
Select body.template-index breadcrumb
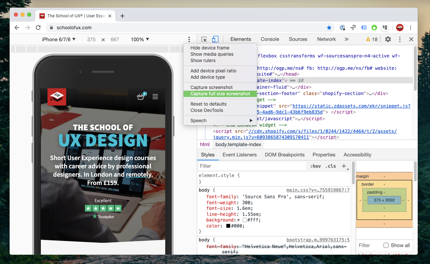(x=238, y=145)
